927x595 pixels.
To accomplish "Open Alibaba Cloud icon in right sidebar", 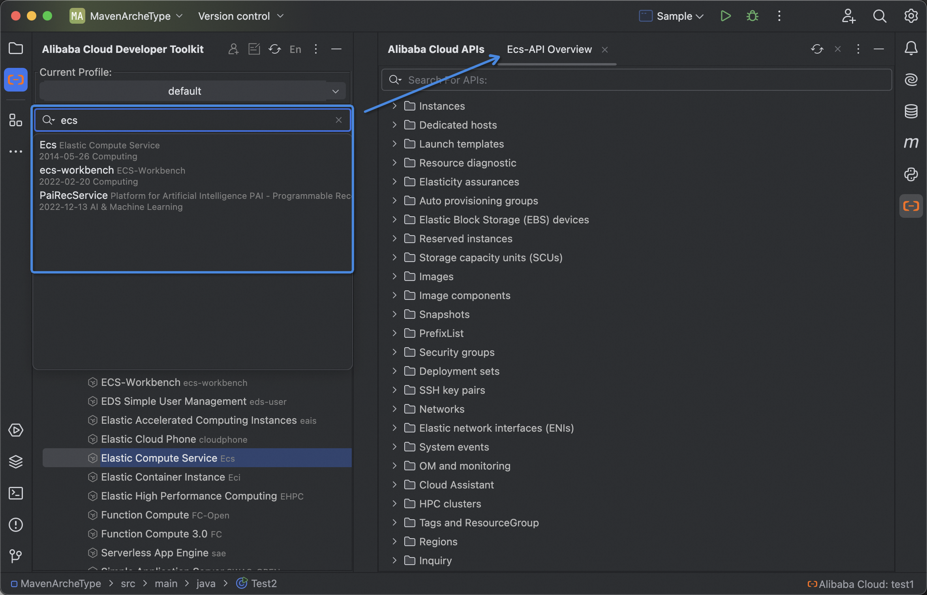I will 911,206.
